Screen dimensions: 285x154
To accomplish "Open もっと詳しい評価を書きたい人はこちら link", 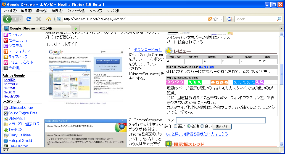I will (x=197, y=134).
